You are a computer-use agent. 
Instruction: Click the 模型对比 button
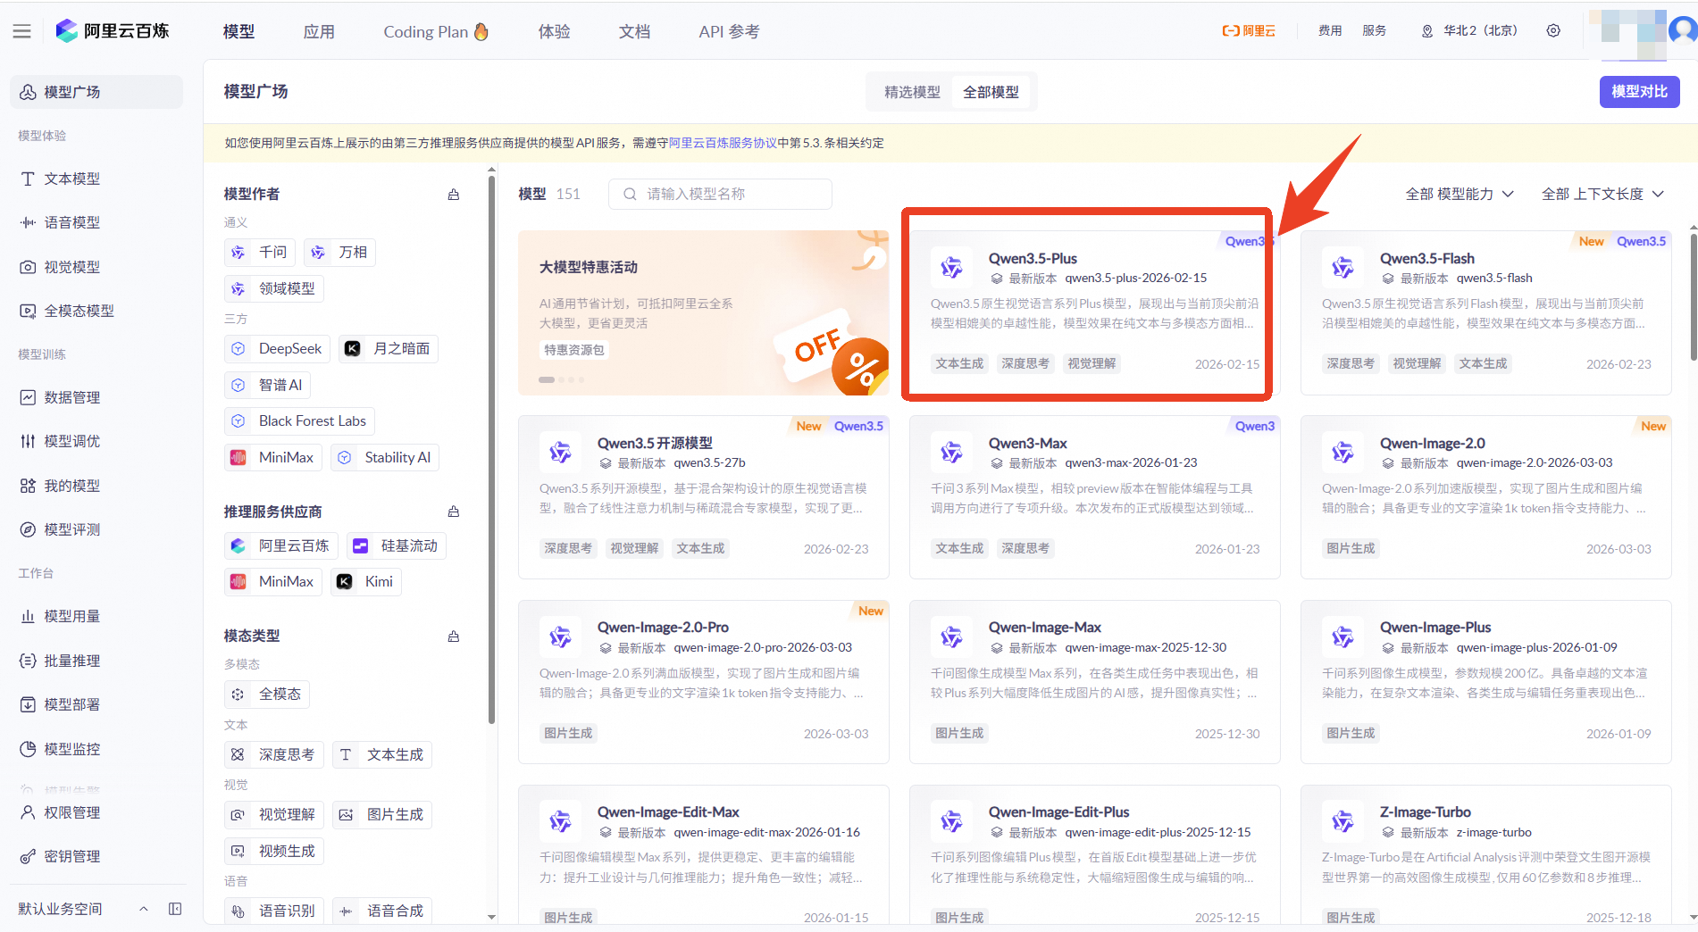click(1639, 92)
